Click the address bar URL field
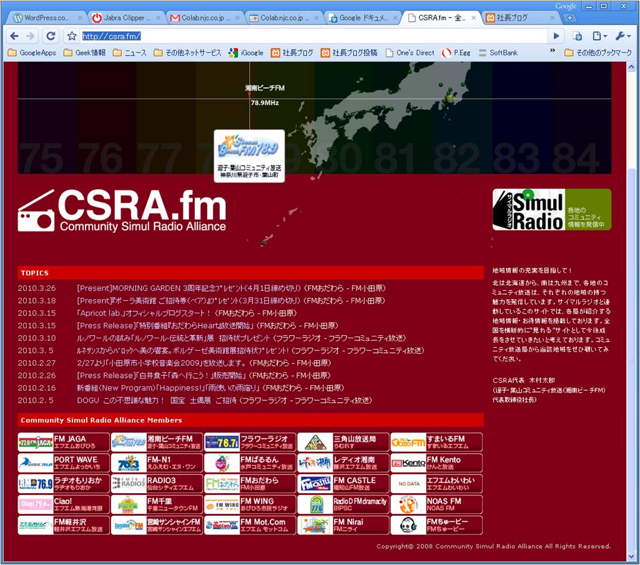 coord(312,36)
